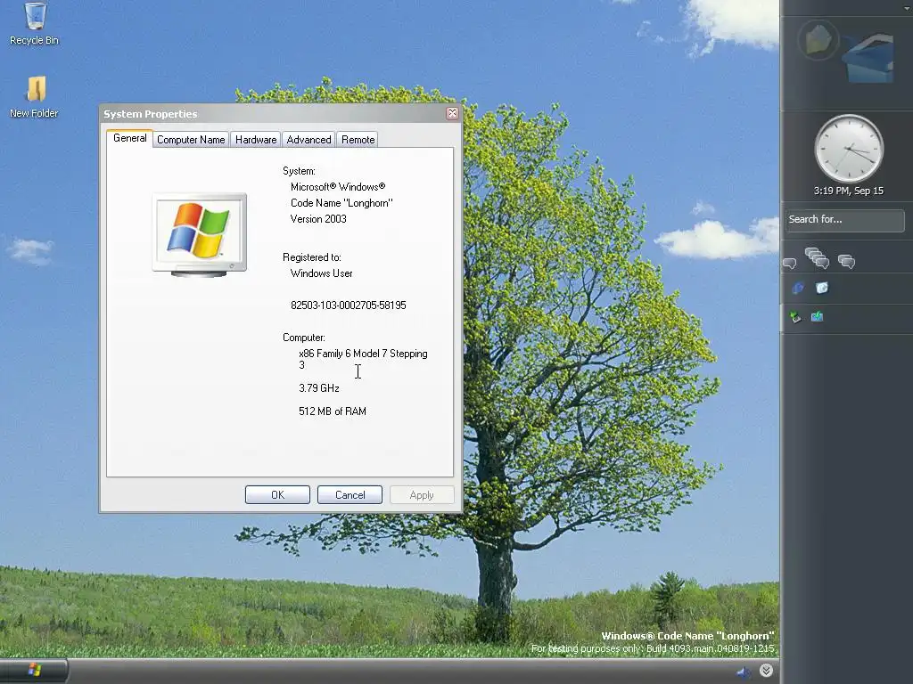913x684 pixels.
Task: Click the 'Version 2003' text
Action: click(x=318, y=219)
